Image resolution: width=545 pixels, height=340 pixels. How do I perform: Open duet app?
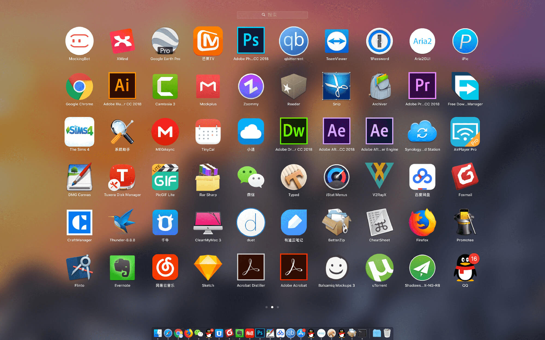tap(251, 222)
